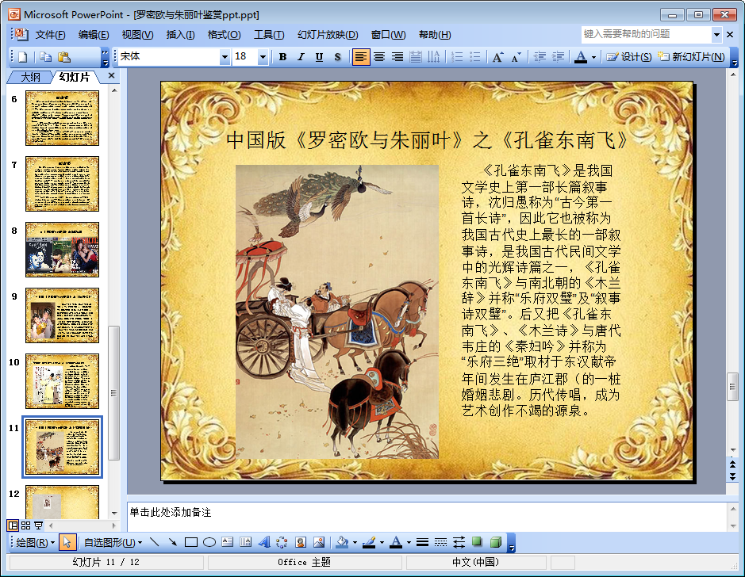The image size is (745, 577).
Task: Toggle Italic formatting
Action: (301, 57)
